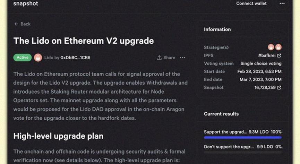The height and width of the screenshot is (164, 300).
Task: Open snapshot block 16,728,259 link
Action: (265, 88)
